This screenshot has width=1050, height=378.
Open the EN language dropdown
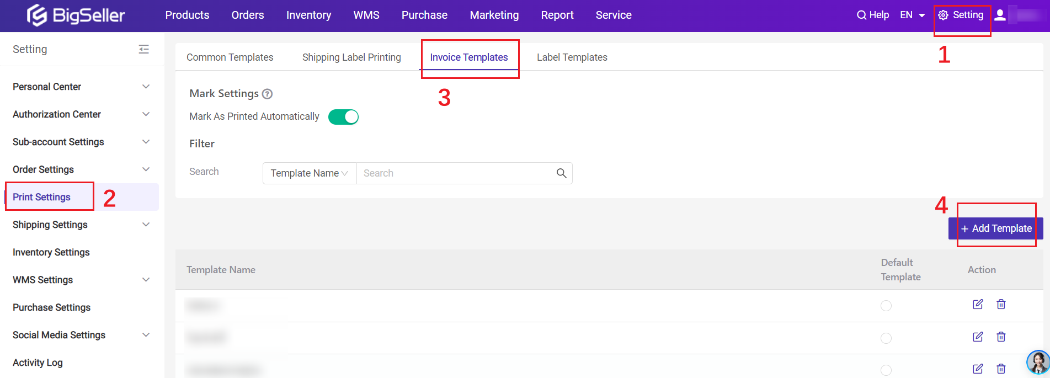[912, 15]
